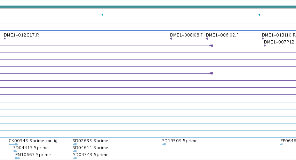This screenshot has height=160, width=296.
Task: Select the DME1-006I02.F feature label
Action: click(x=222, y=35)
